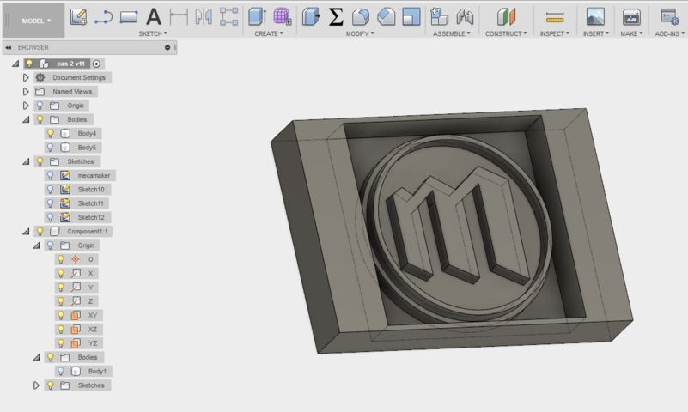Open the INSERT menu
The image size is (688, 412).
(596, 33)
